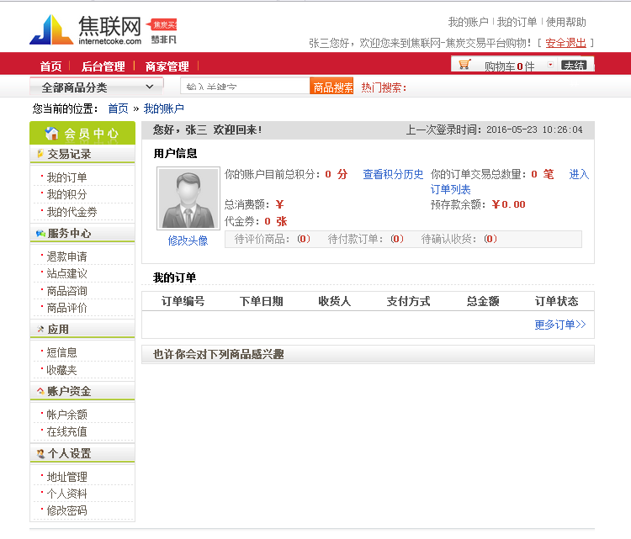Click the 安全退出 logout link
Viewport: 631px width, 539px height.
(565, 43)
